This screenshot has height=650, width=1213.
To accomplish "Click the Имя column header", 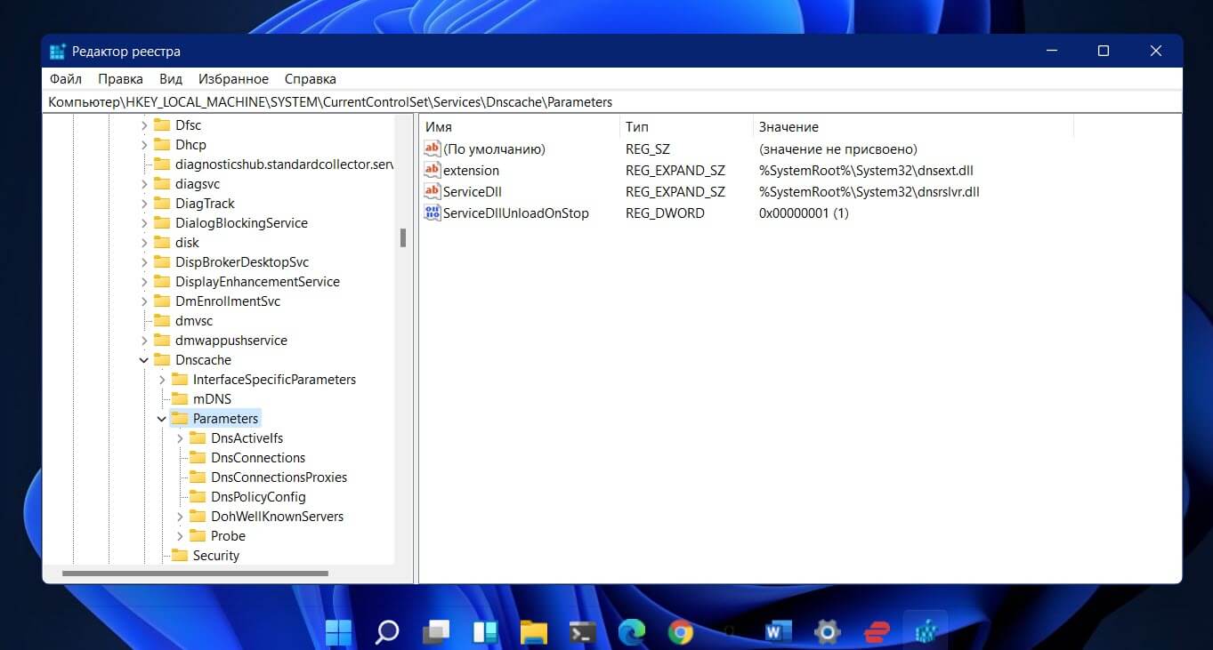I will click(519, 127).
